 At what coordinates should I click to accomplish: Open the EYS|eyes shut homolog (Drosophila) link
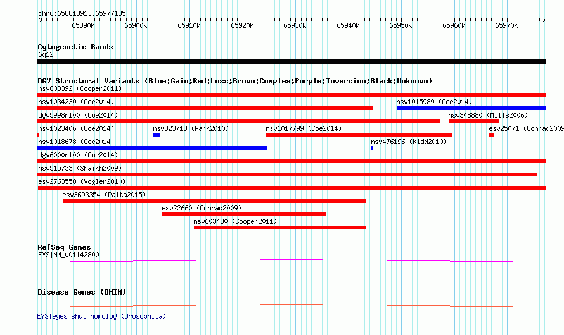point(101,316)
